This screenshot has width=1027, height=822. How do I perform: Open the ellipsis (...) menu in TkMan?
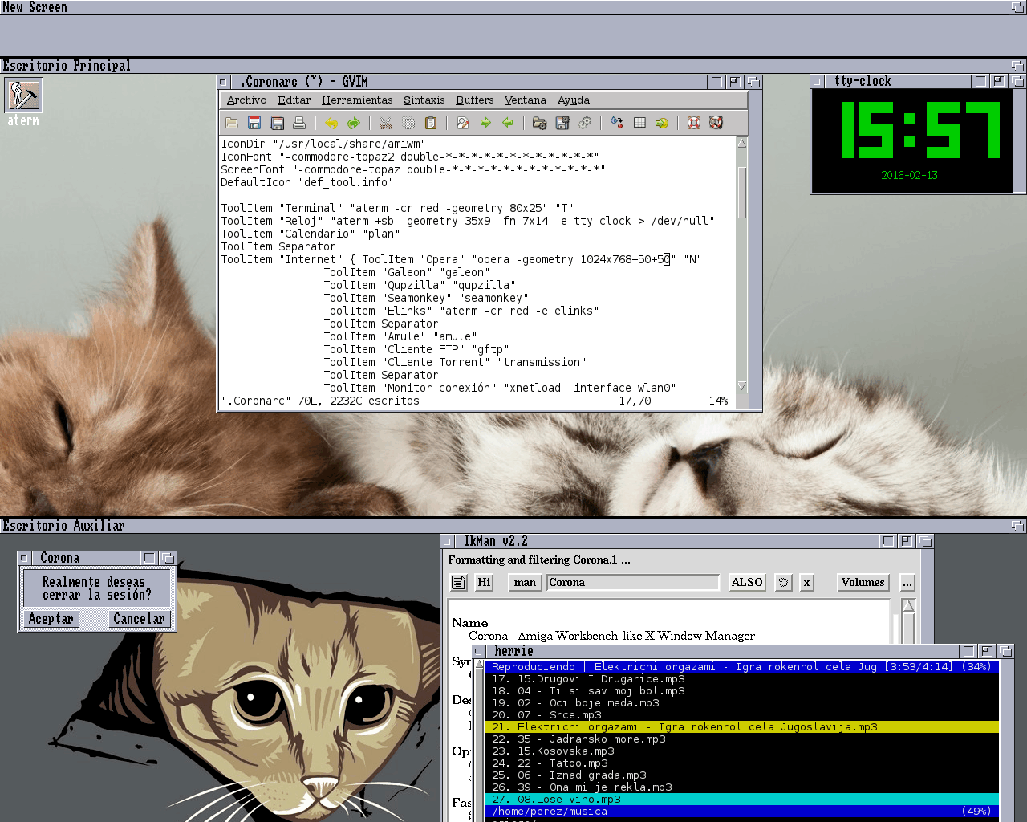click(x=907, y=583)
